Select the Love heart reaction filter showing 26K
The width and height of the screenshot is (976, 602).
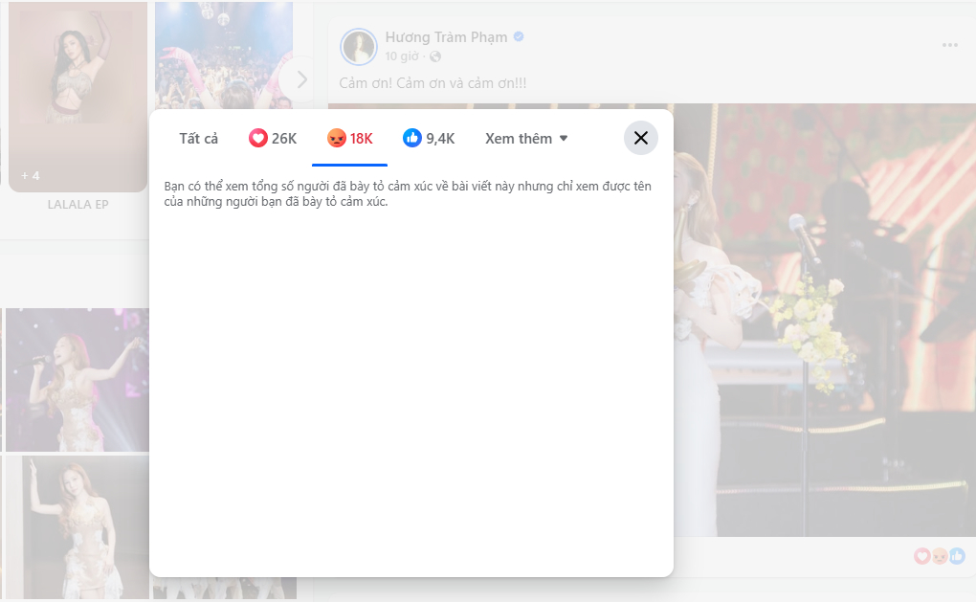click(272, 138)
